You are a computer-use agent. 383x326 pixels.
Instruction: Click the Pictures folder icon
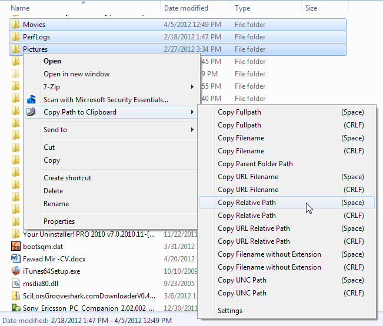coord(15,49)
